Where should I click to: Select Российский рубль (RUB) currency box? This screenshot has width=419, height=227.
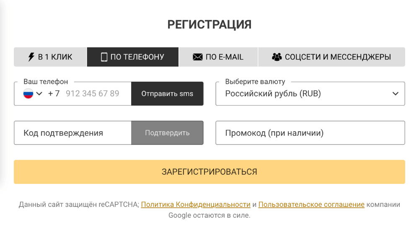(302, 94)
